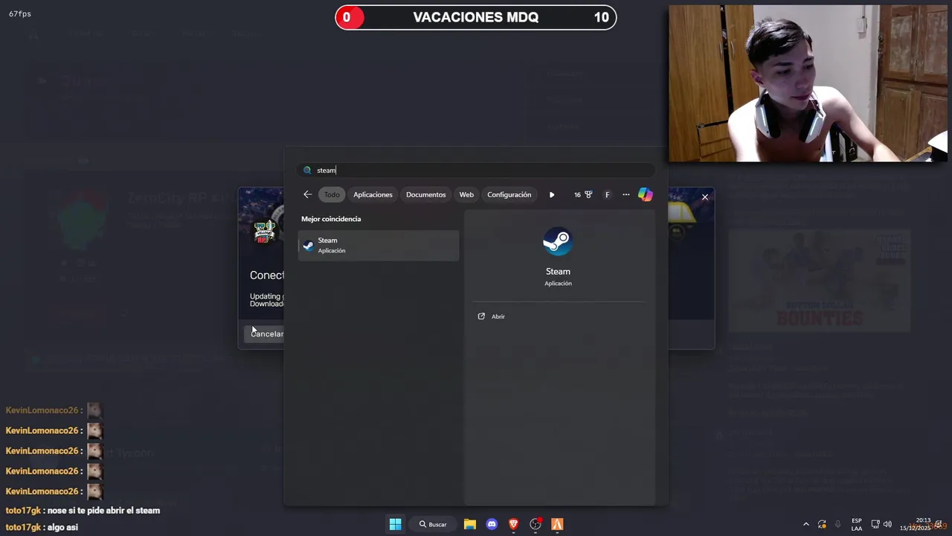The width and height of the screenshot is (952, 536).
Task: Open File Explorer from the taskbar
Action: tap(470, 524)
